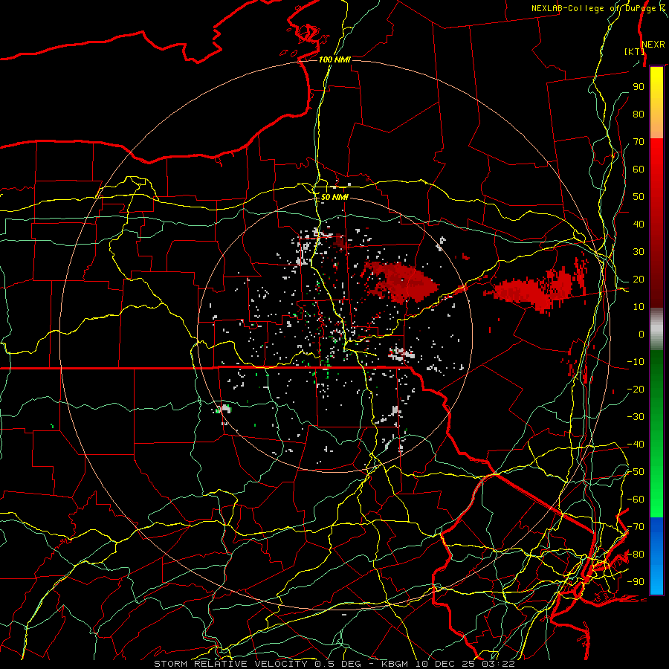Image resolution: width=669 pixels, height=669 pixels.
Task: Click the -50 scale label
Action: (636, 472)
